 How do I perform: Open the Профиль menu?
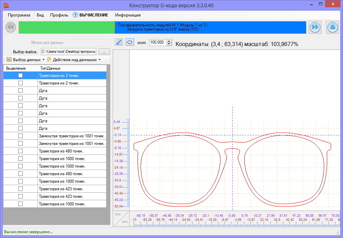click(x=59, y=15)
